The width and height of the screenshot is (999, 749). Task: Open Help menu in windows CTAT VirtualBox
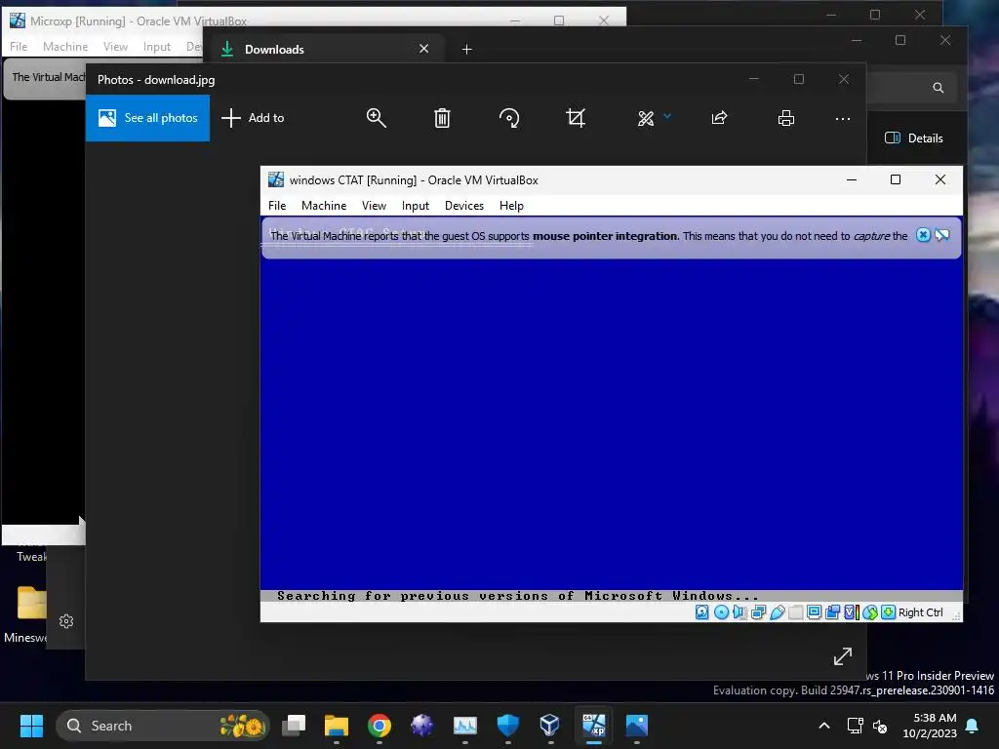pos(511,206)
